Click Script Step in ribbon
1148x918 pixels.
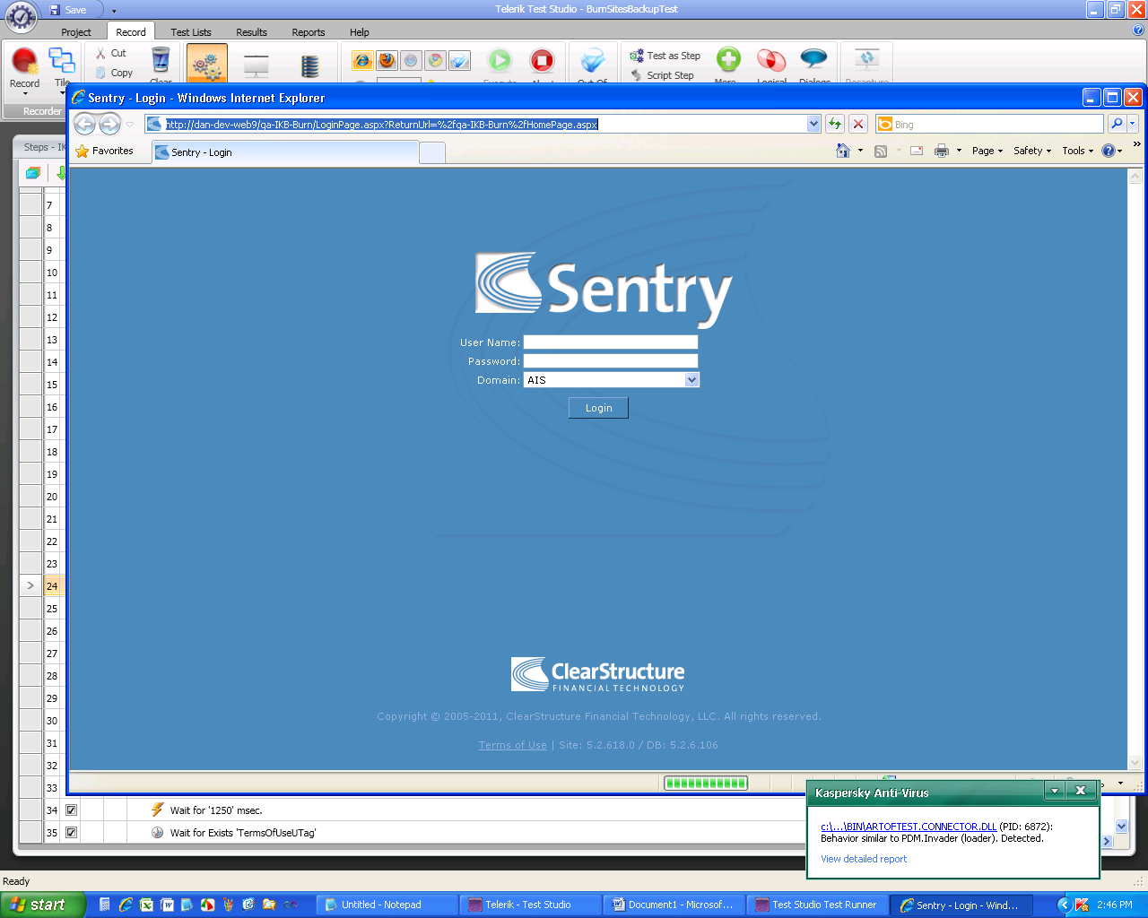click(662, 75)
